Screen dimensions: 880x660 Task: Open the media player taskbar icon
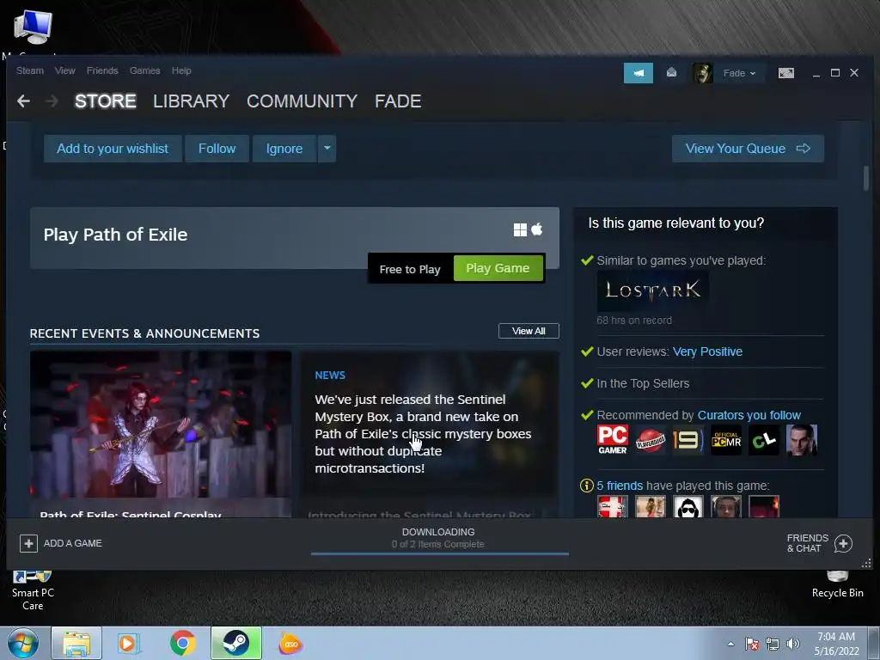click(x=129, y=643)
